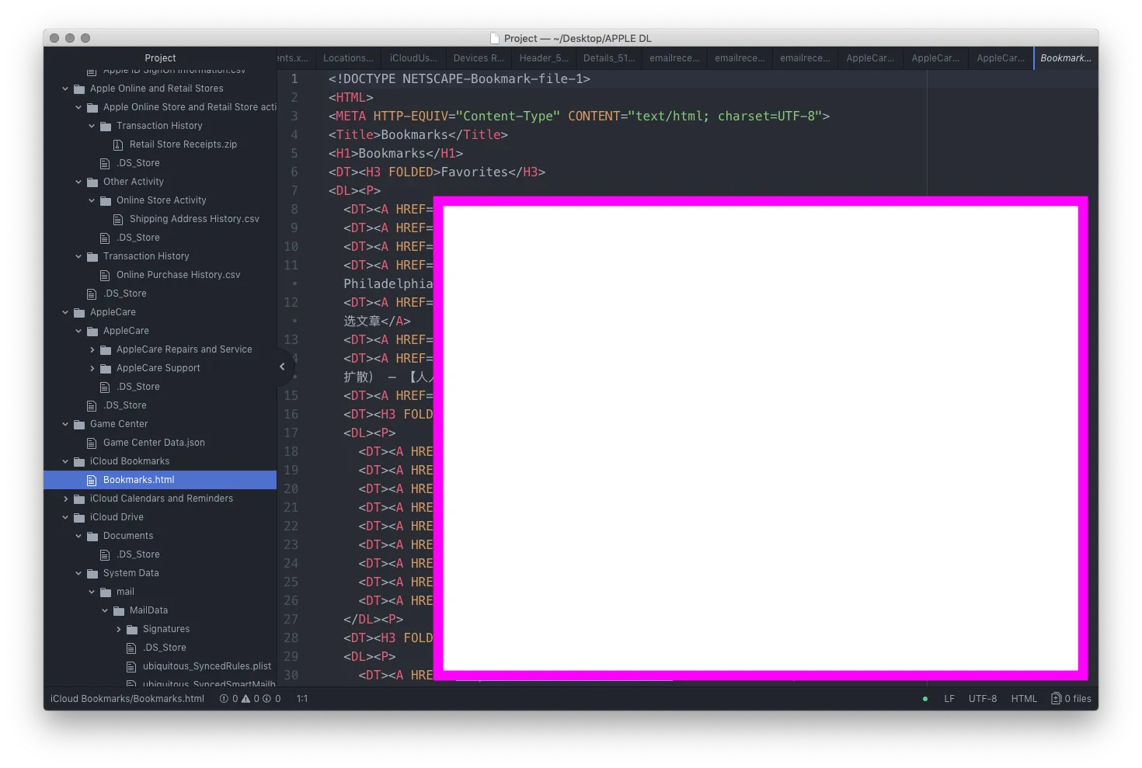Viewport: 1142px width, 768px height.
Task: Click the MailData folder icon
Action: [x=119, y=610]
